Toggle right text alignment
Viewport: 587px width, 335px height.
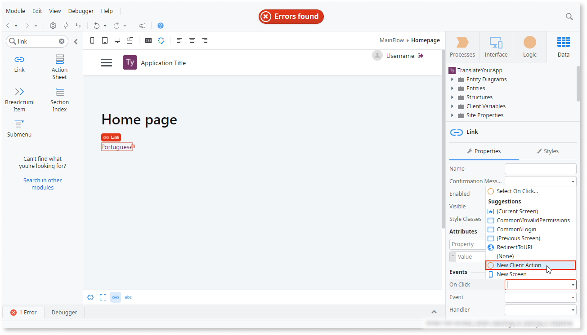(205, 40)
